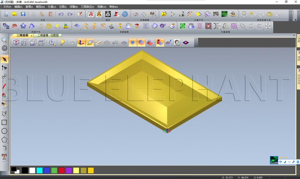Screen dimensions: 300x179
Task: Toggle the rainbow diamond height shading button
Action: point(186,42)
